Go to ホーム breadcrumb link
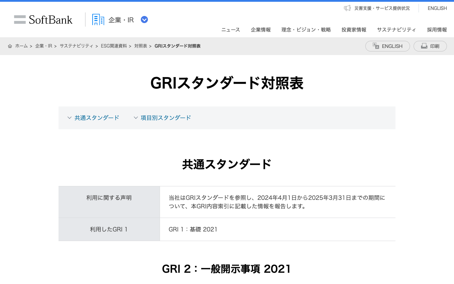 tap(21, 46)
